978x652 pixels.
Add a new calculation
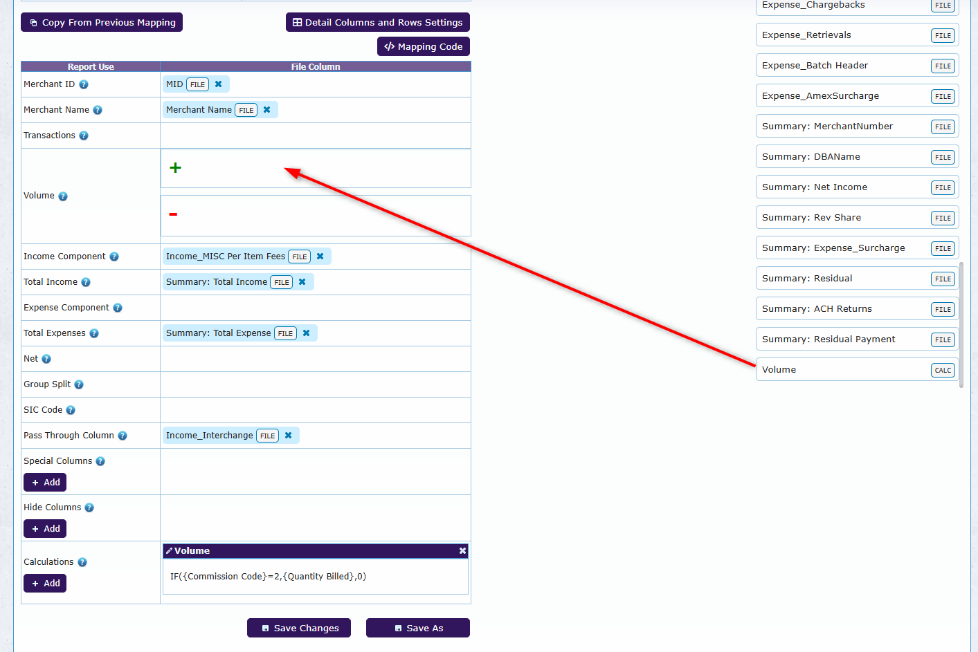[x=45, y=584]
